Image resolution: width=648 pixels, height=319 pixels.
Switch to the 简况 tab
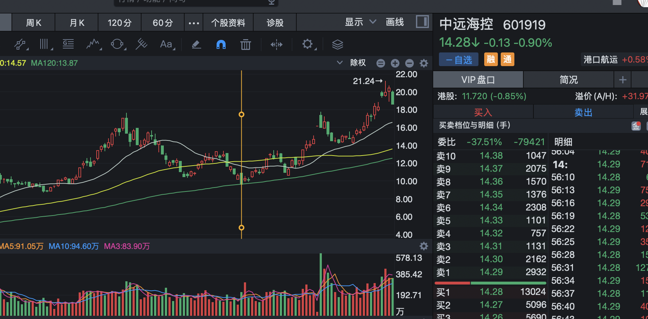tap(568, 80)
